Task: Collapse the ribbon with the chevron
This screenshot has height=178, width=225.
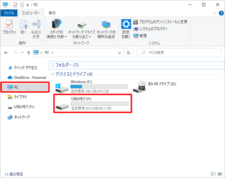Action: click(x=215, y=13)
